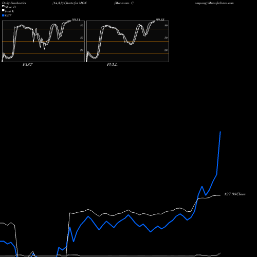Screen dimensions: 257x257
Task: Click the Fast K legend swatch
Action: point(3,10)
